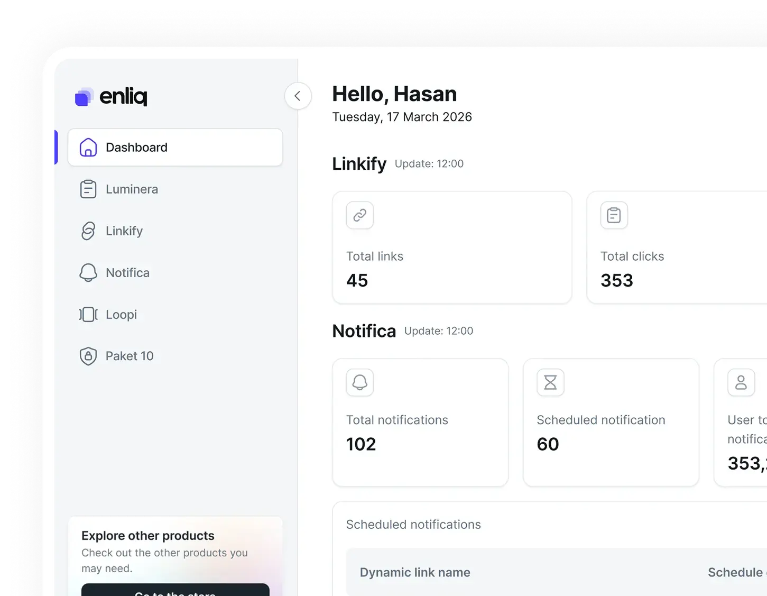Collapse the sidebar using the chevron button
The image size is (767, 596).
click(x=298, y=96)
